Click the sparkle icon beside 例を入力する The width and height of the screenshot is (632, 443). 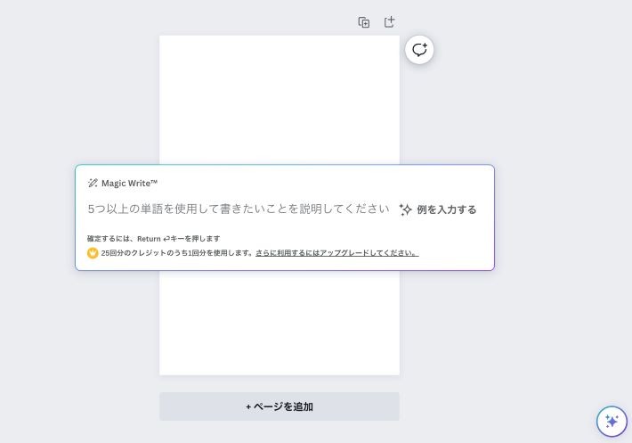[x=405, y=209]
